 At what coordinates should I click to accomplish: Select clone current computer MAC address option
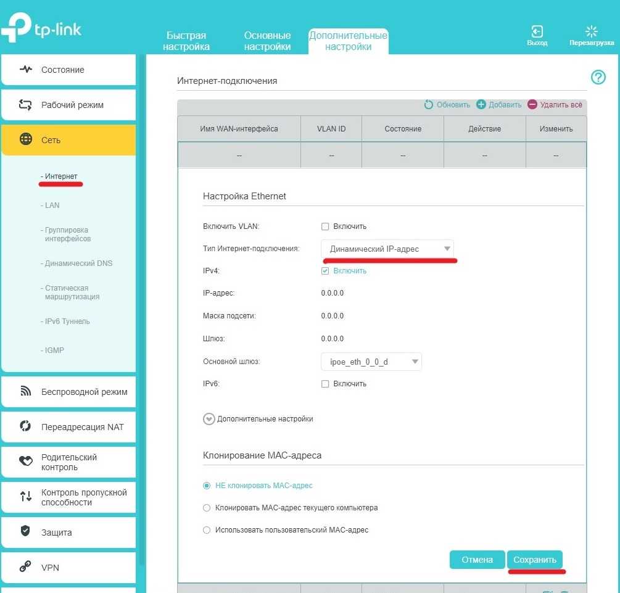point(207,508)
